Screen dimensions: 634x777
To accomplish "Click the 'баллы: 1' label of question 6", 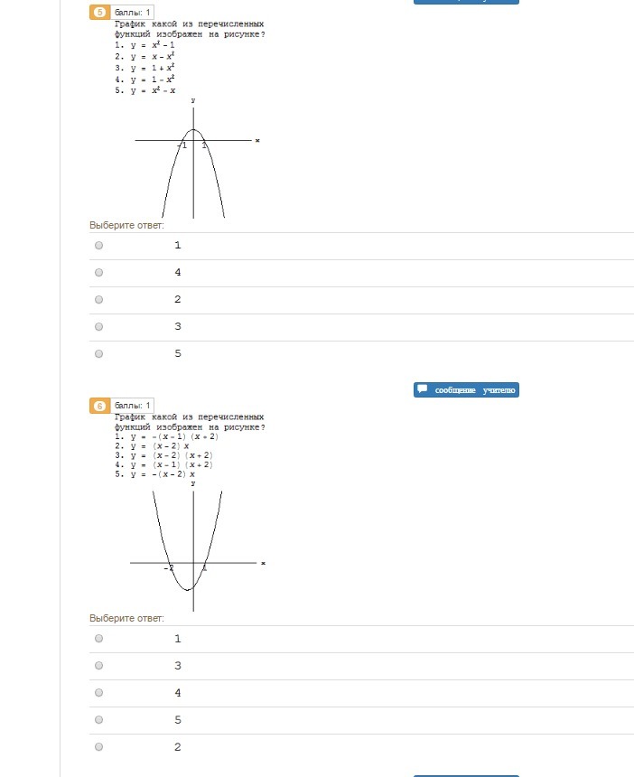I will [132, 406].
